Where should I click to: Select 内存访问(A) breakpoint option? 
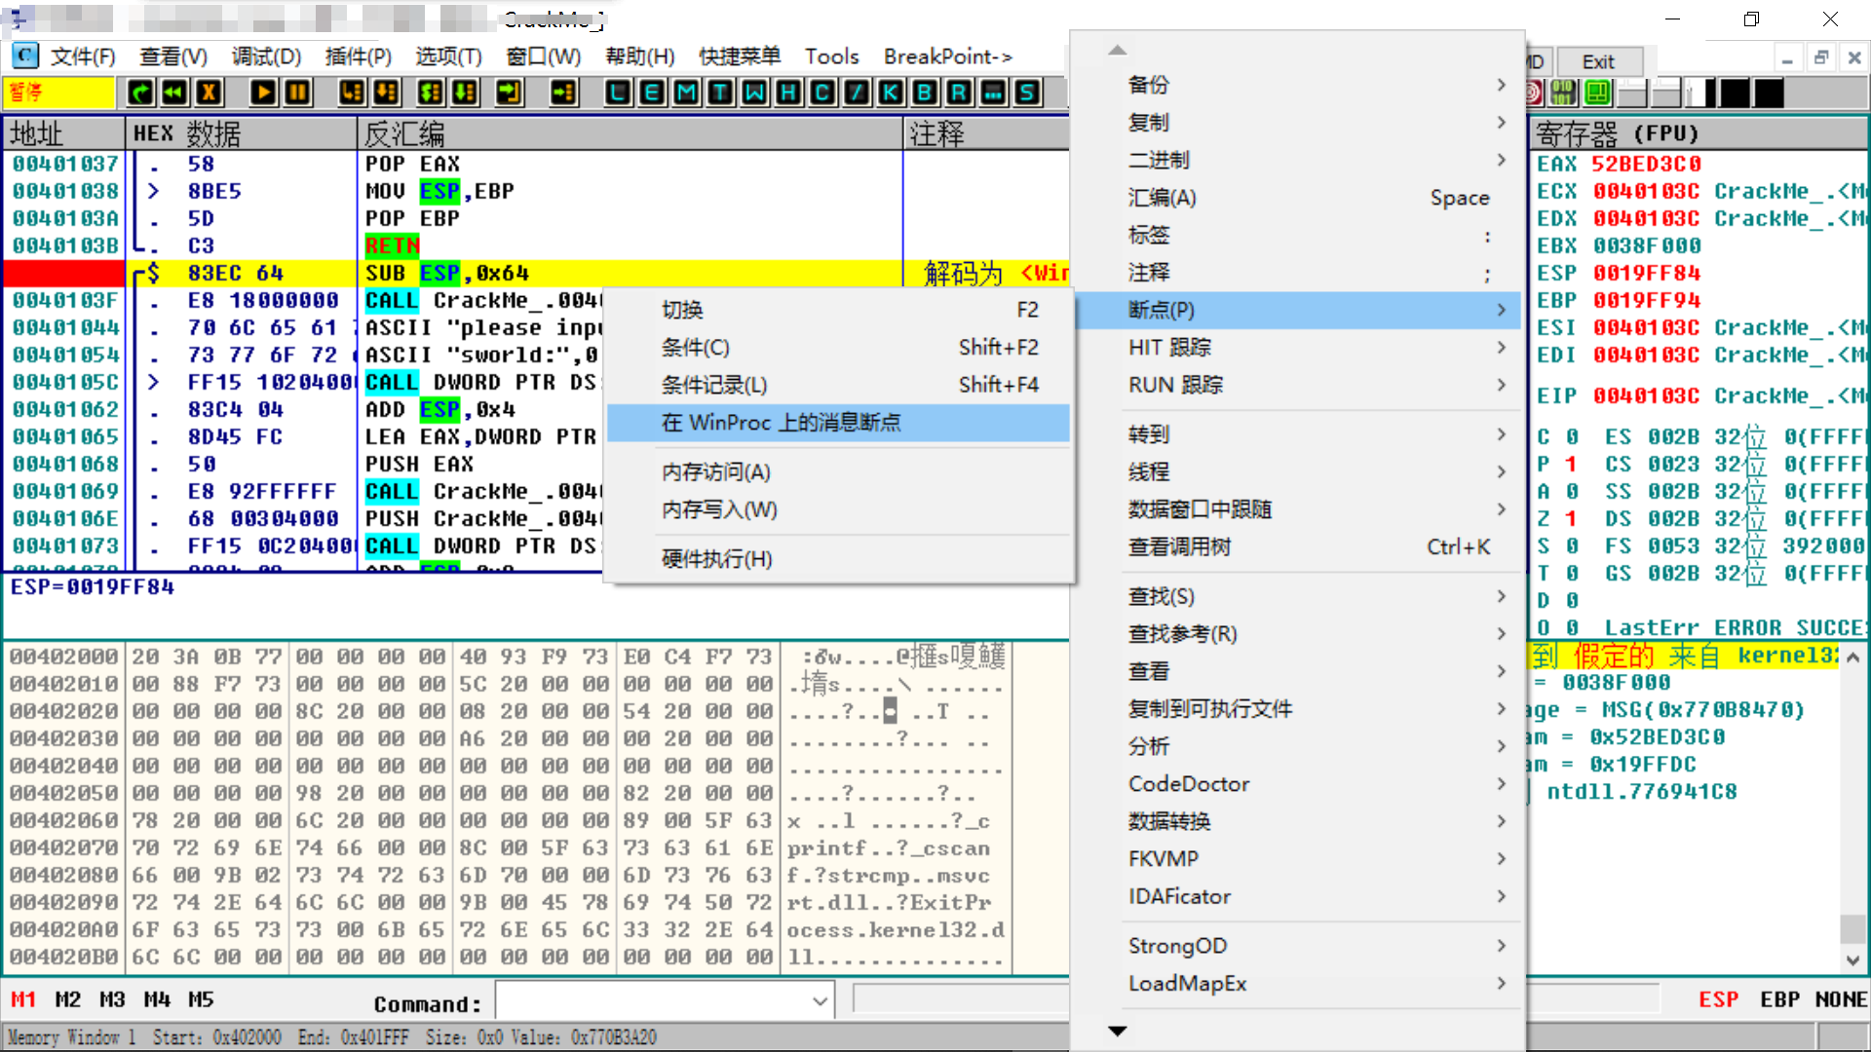coord(838,472)
